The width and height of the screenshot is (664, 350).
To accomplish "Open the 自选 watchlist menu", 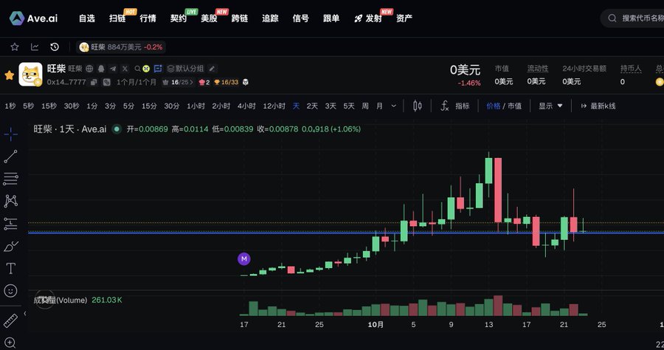I will [x=87, y=18].
